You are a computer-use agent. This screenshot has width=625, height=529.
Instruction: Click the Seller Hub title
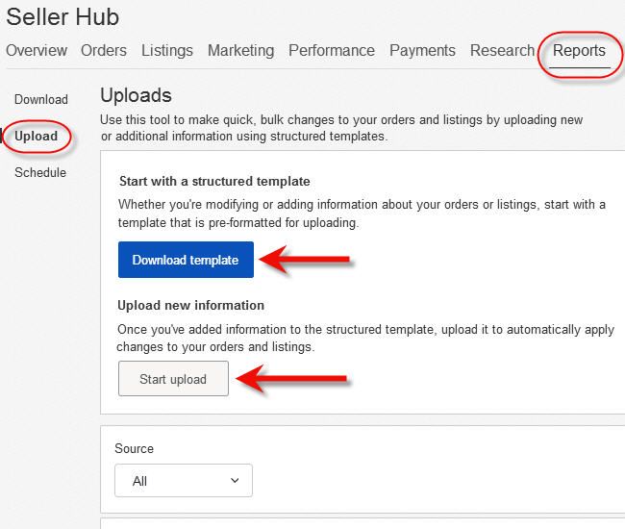[62, 17]
